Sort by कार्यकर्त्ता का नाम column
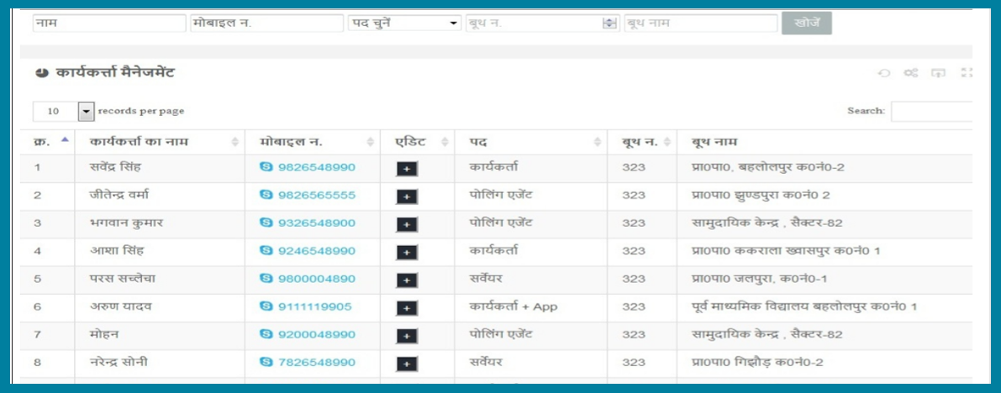 coord(160,142)
